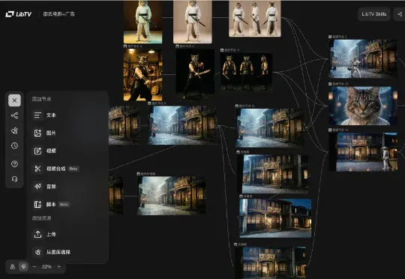Select the video node of the cat ninja in the rainy street
Screen dimensions: 405x279
click(x=363, y=58)
